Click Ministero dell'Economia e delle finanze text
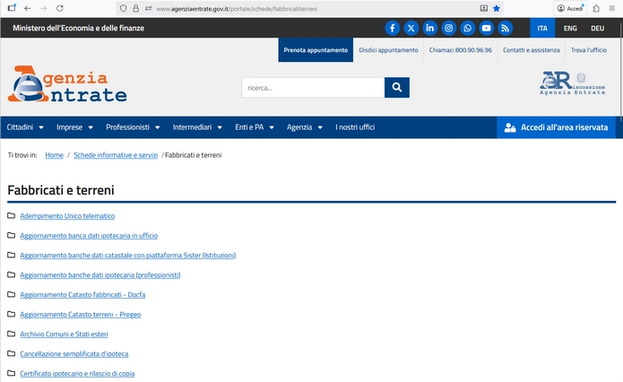Screen dimensions: 623x382 pos(78,28)
